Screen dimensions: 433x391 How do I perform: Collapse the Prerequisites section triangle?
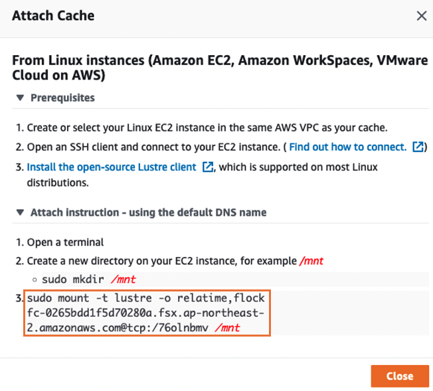coord(20,98)
